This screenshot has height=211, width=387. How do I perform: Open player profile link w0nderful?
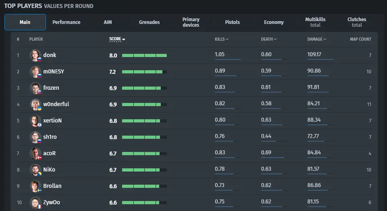point(56,104)
